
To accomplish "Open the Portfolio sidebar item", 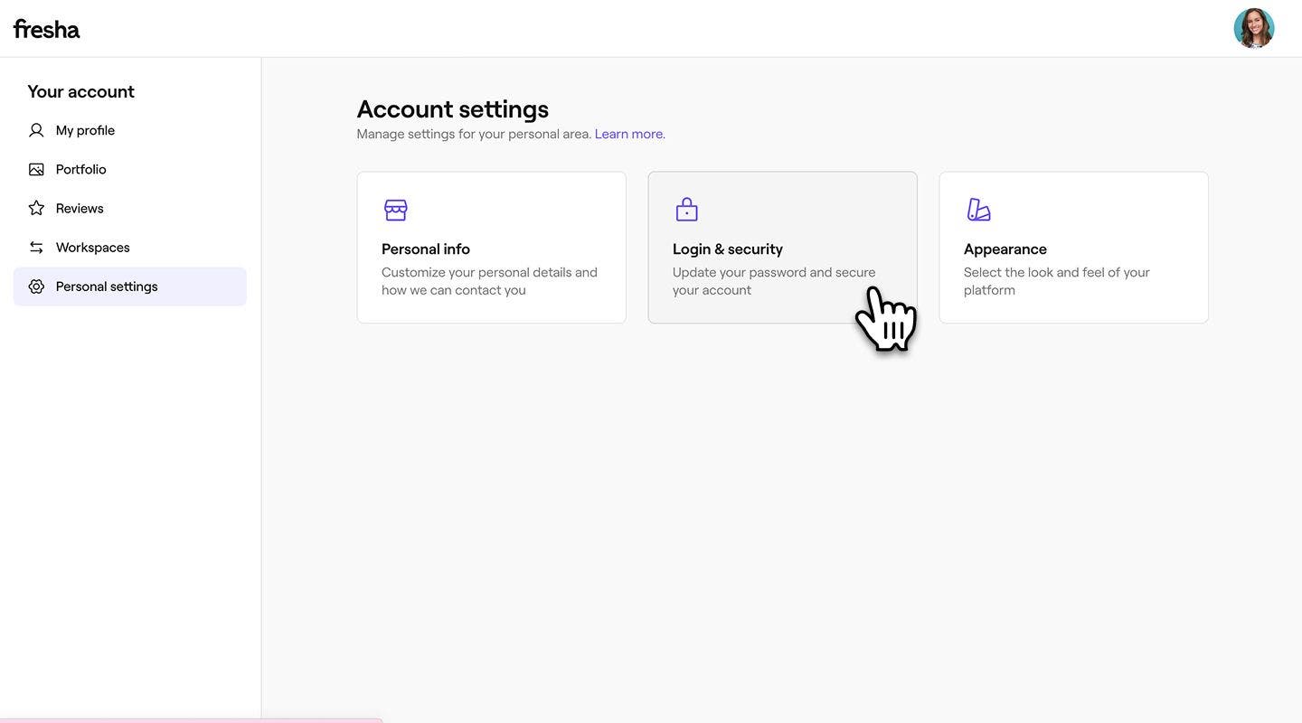I will click(81, 169).
